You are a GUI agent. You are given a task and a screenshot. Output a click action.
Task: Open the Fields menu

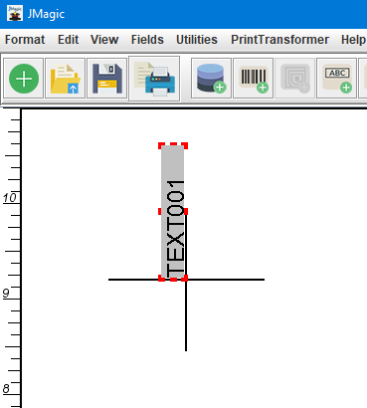pos(147,40)
